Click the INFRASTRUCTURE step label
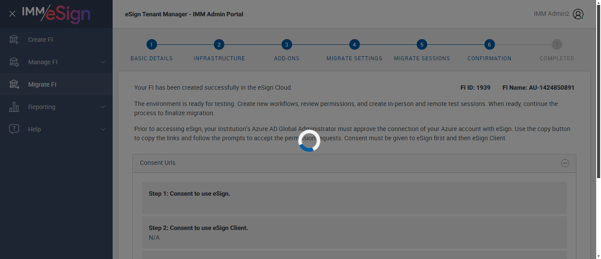This screenshot has height=259, width=601. point(219,58)
